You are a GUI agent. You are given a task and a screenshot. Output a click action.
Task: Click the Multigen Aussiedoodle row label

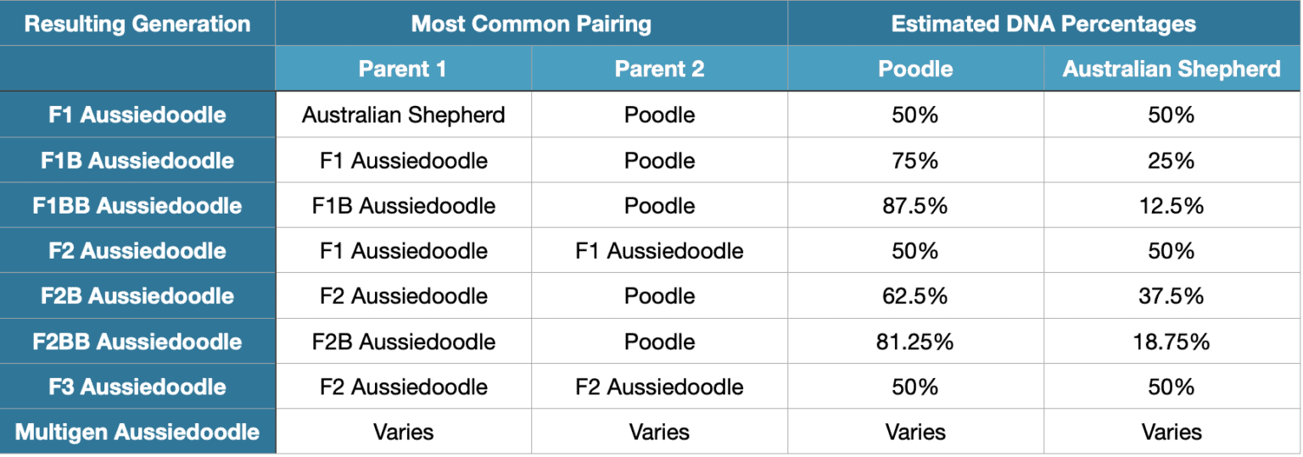tap(137, 432)
